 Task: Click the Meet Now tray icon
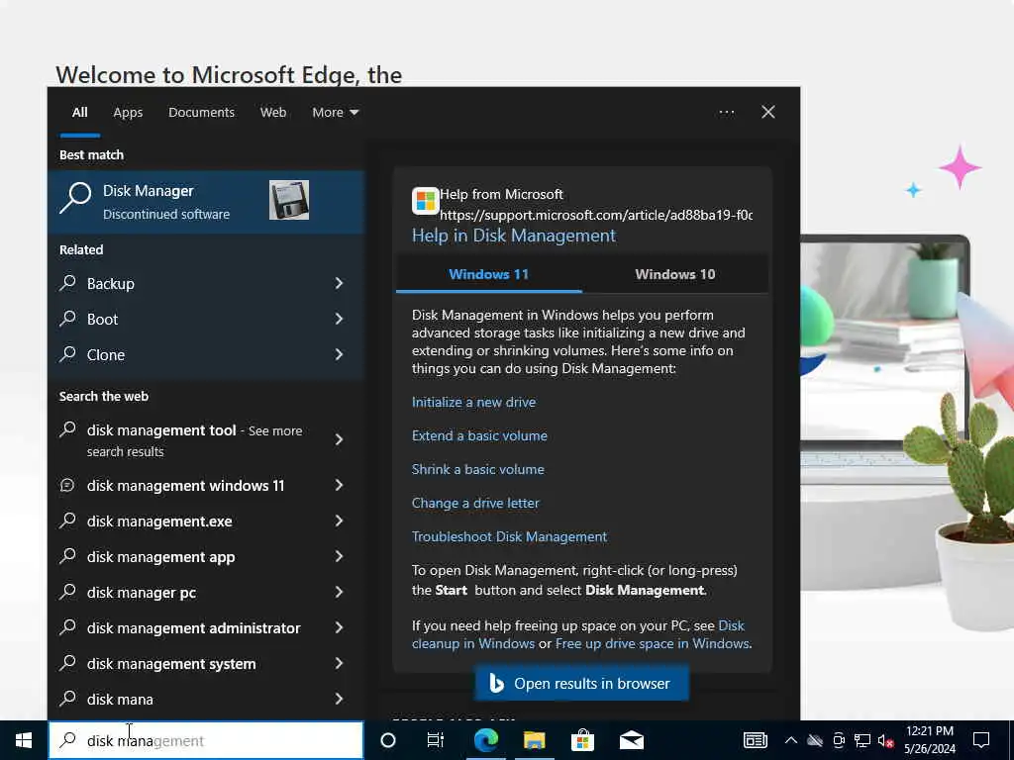point(839,740)
